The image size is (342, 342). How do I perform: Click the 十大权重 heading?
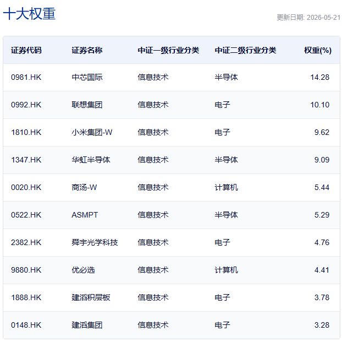pyautogui.click(x=29, y=14)
